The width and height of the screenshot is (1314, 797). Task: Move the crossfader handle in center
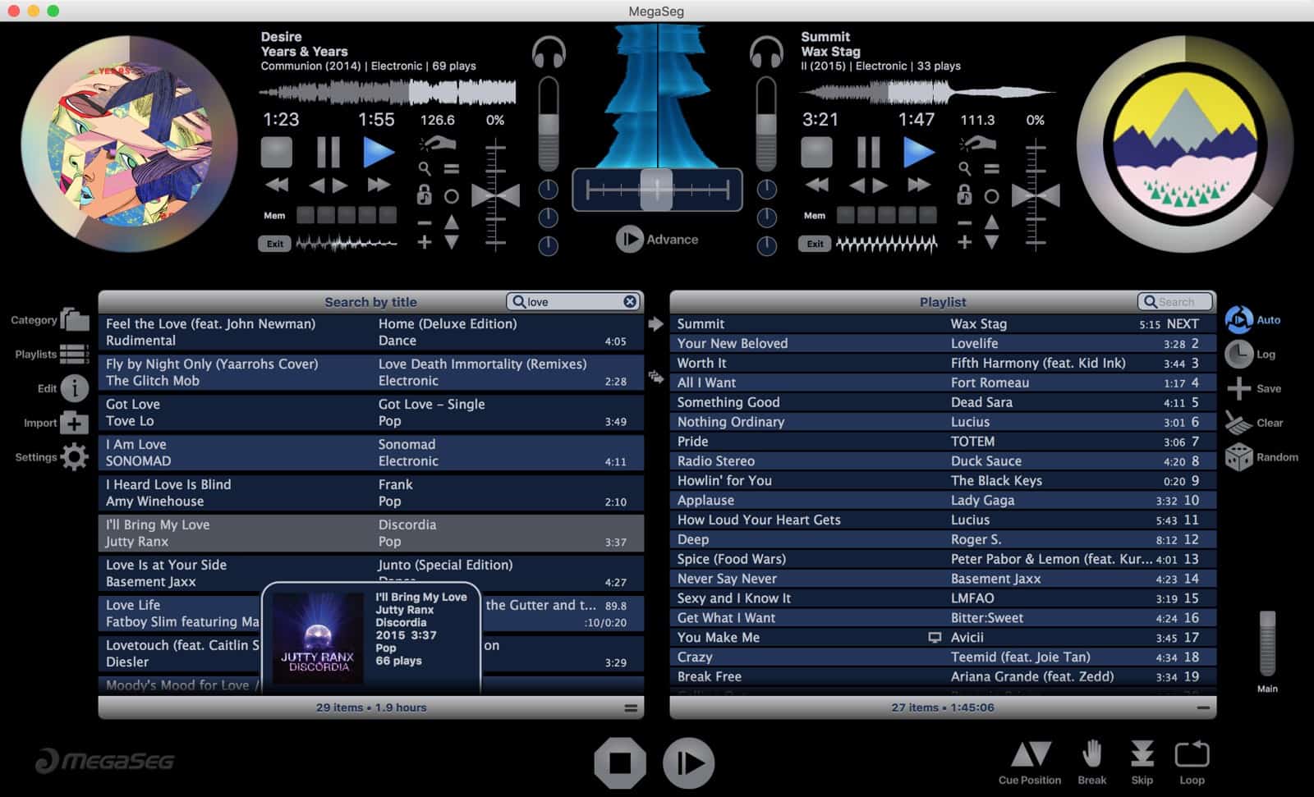(x=656, y=190)
